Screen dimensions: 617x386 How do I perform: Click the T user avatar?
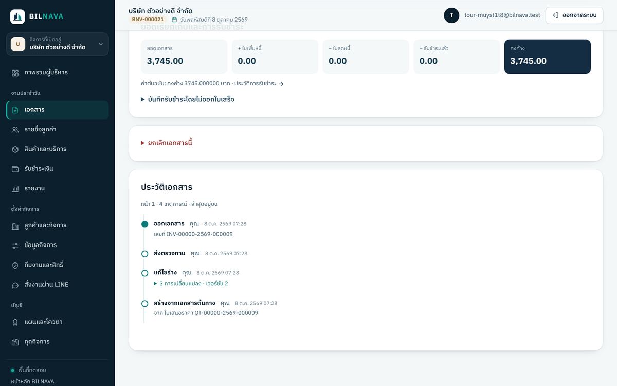pyautogui.click(x=451, y=15)
